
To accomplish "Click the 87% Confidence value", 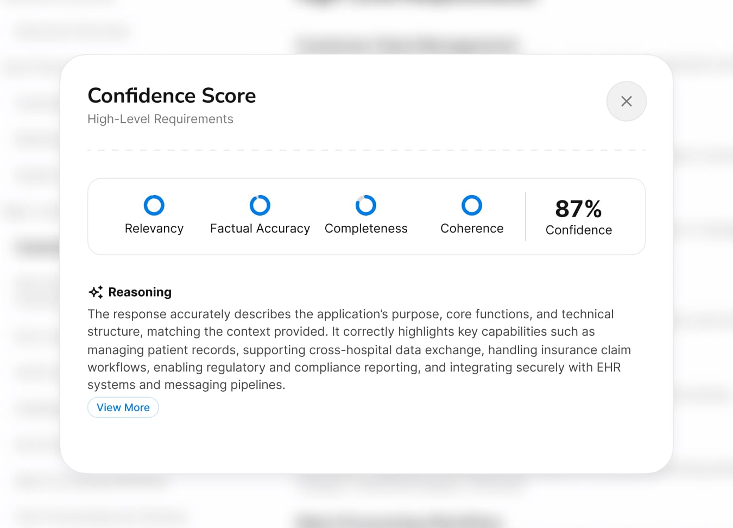I will [578, 216].
